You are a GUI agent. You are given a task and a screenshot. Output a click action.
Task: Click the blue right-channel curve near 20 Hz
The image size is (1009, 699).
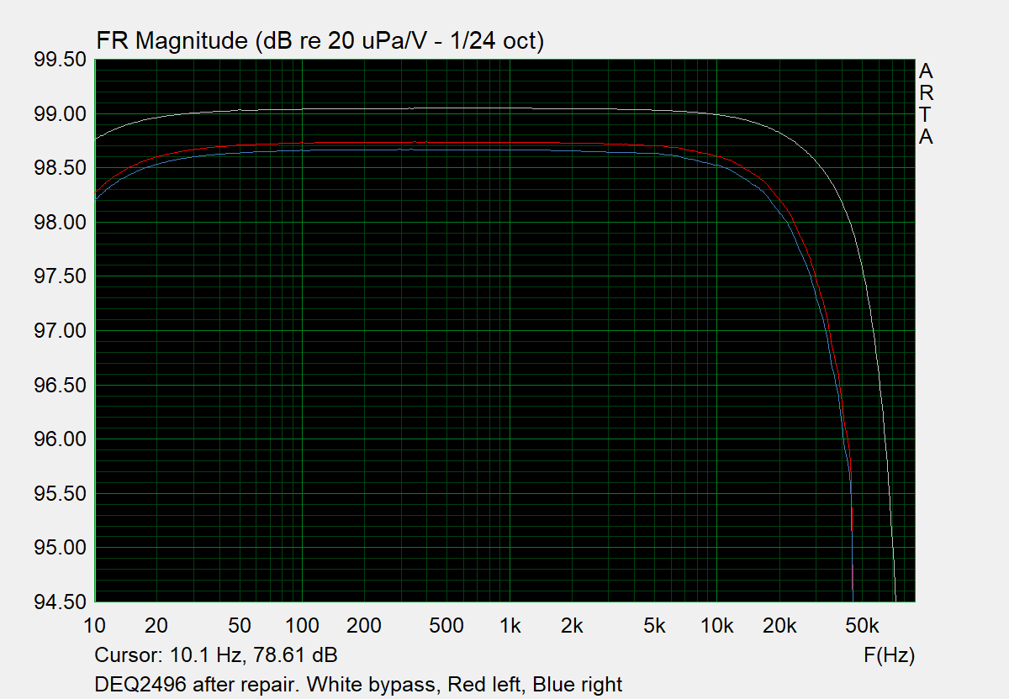[157, 164]
